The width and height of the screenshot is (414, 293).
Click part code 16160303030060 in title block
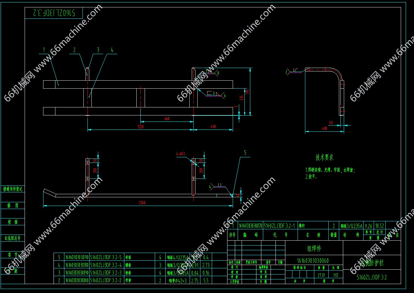click(x=313, y=261)
